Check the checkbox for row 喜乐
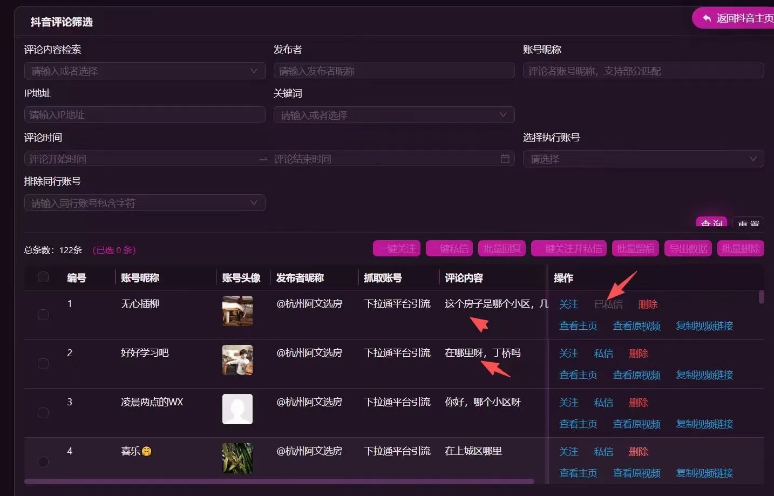774x496 pixels. [x=43, y=462]
